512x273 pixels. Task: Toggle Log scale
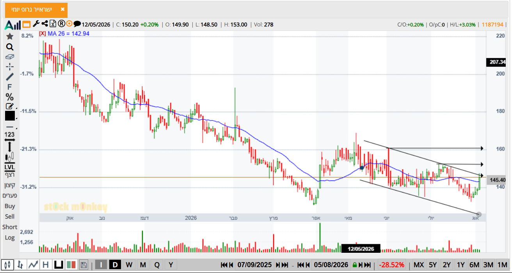coord(10,238)
